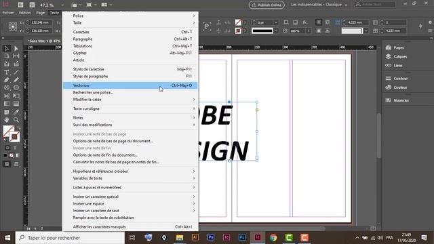434x244 pixels.
Task: Choose Glyphes menu entry
Action: pyautogui.click(x=130, y=53)
